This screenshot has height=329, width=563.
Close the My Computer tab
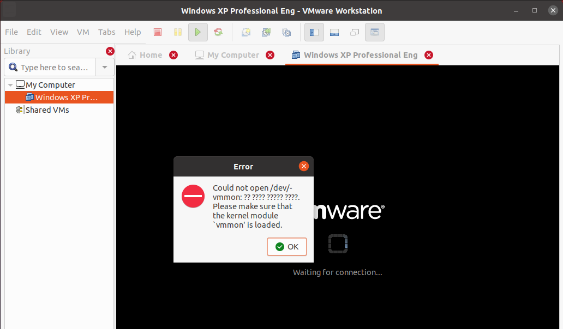[x=270, y=55]
